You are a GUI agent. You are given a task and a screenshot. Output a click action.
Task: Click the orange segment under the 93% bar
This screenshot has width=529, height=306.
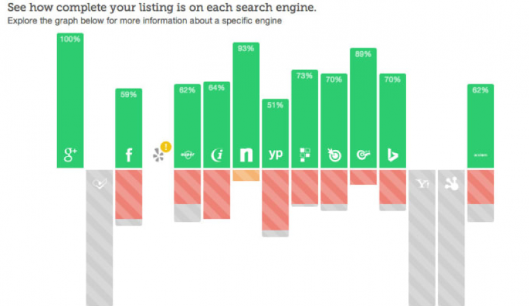(x=246, y=176)
